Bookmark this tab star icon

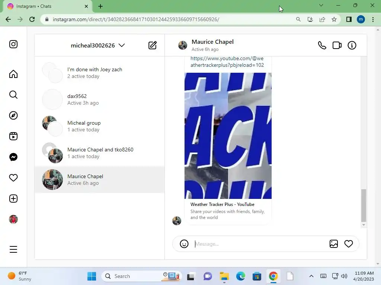(334, 19)
